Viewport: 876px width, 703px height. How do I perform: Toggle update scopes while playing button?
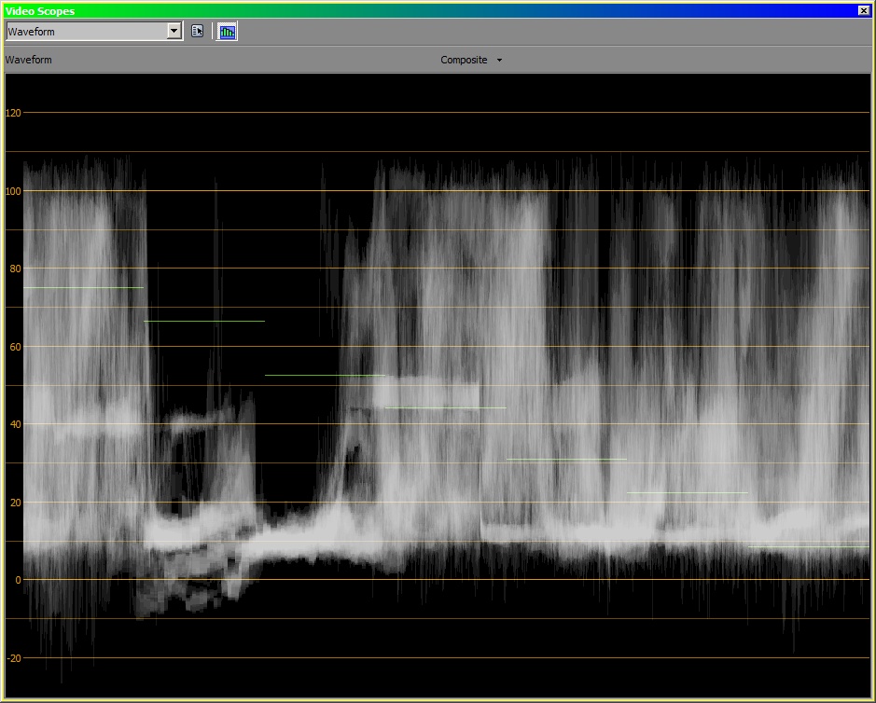228,31
